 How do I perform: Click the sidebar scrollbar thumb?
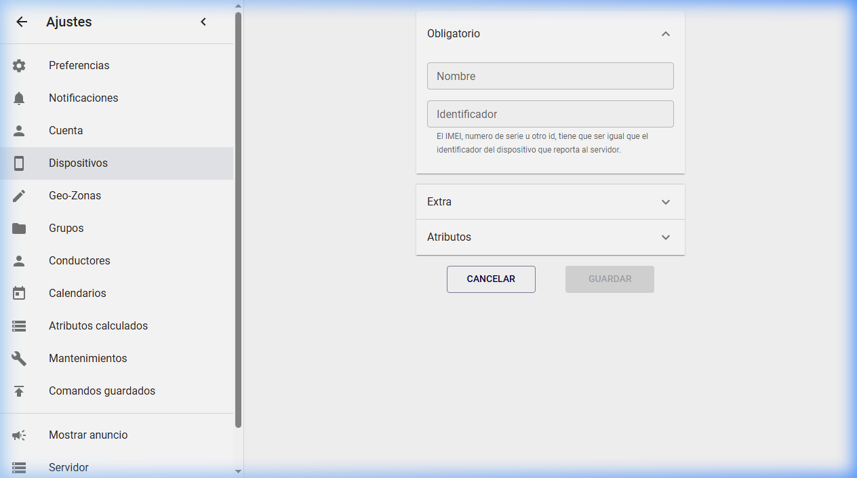pyautogui.click(x=238, y=220)
